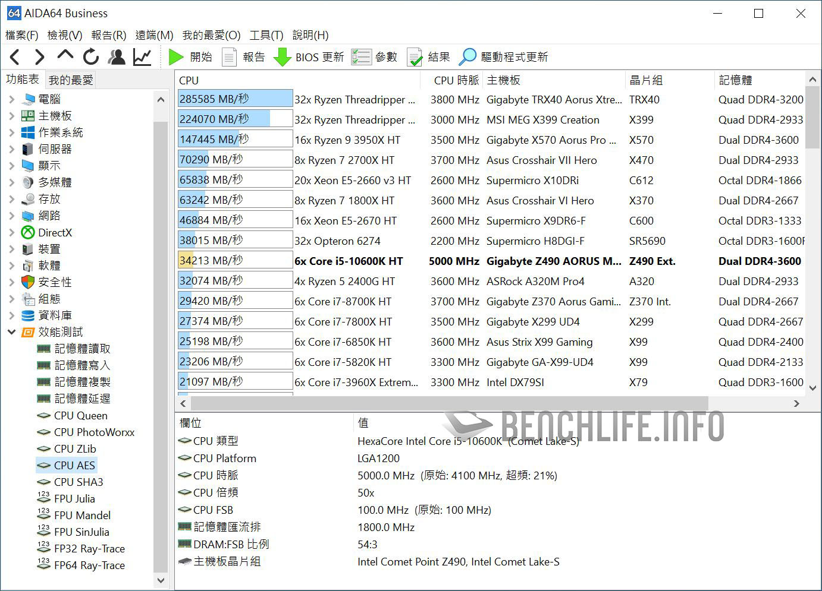Expand the 電腦 tree node
Screen dimensions: 822x591
coord(11,99)
